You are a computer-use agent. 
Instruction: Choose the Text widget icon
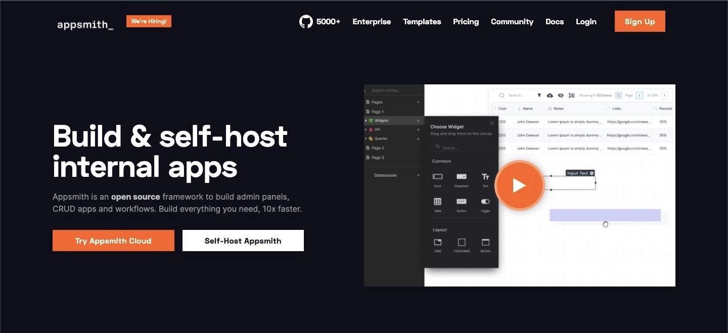click(x=485, y=177)
